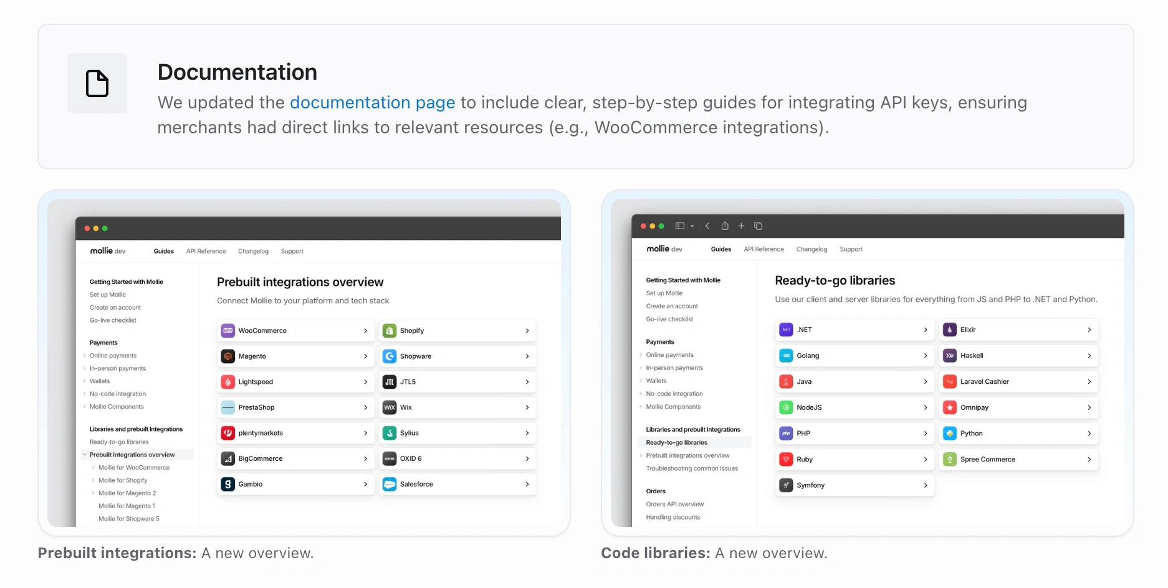1168x588 pixels.
Task: Click WooCommerce card chevron arrow
Action: coord(366,331)
